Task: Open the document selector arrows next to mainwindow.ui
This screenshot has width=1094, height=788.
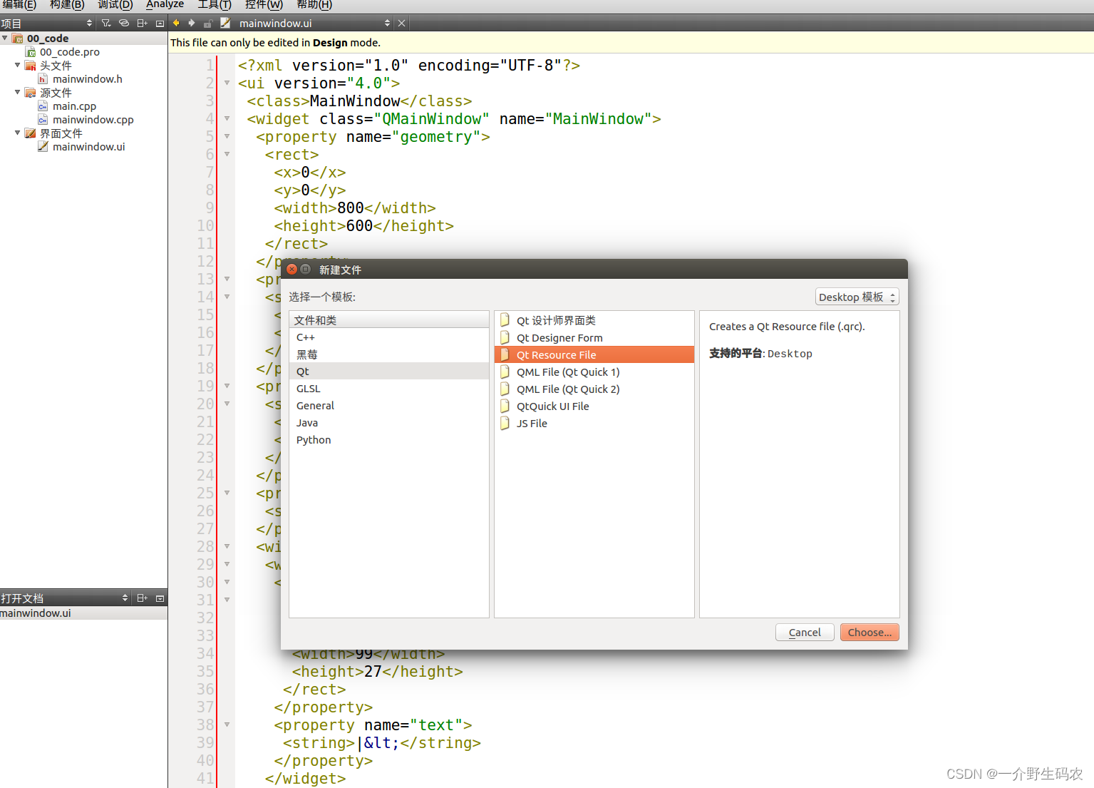Action: (387, 23)
